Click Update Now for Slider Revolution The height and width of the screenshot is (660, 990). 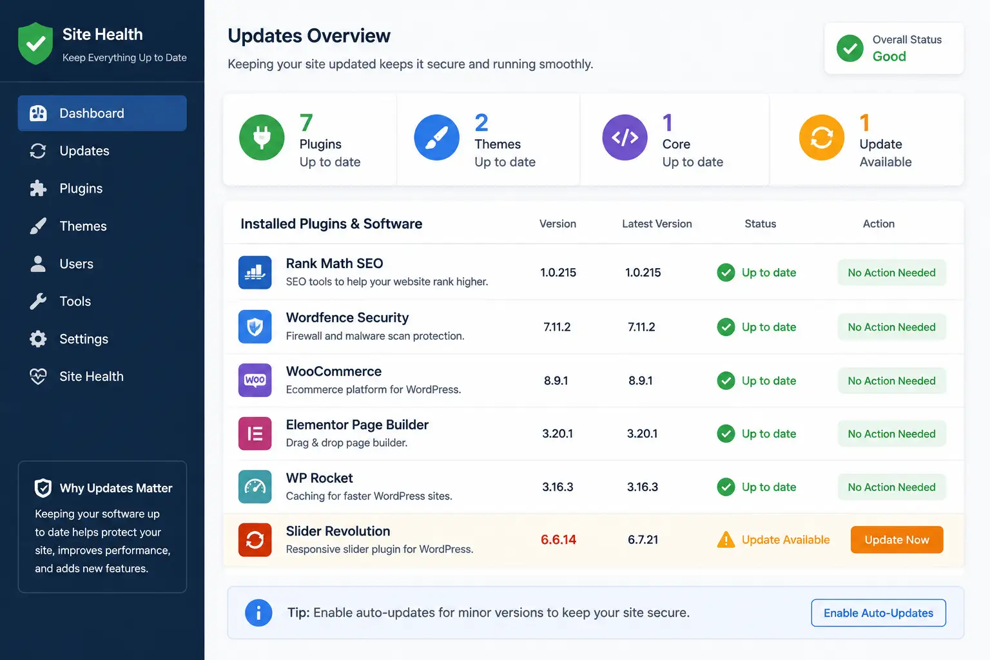(x=897, y=539)
